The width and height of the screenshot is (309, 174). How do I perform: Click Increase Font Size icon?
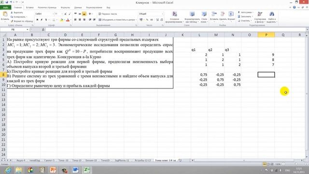coord(66,14)
